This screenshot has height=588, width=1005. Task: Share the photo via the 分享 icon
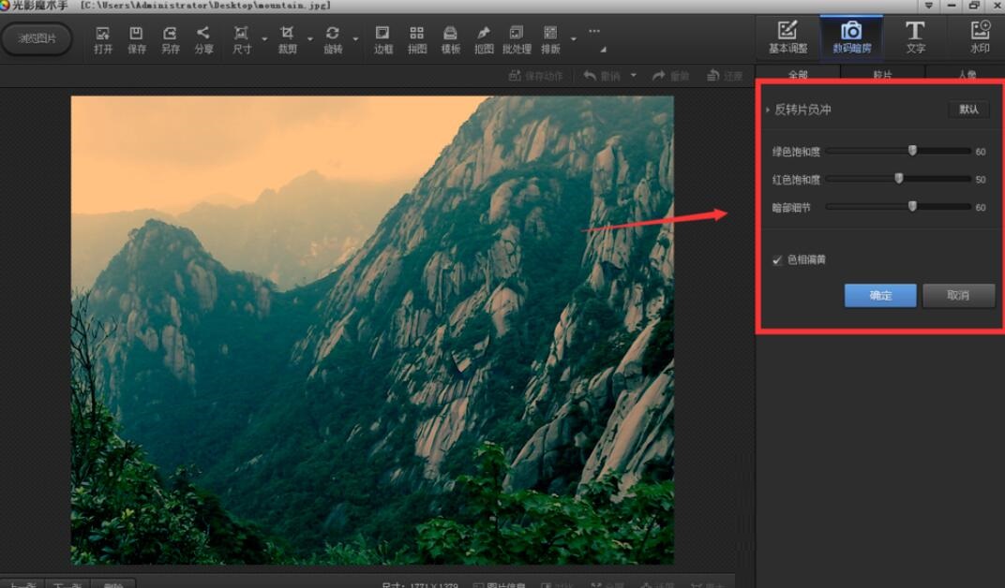tap(203, 39)
